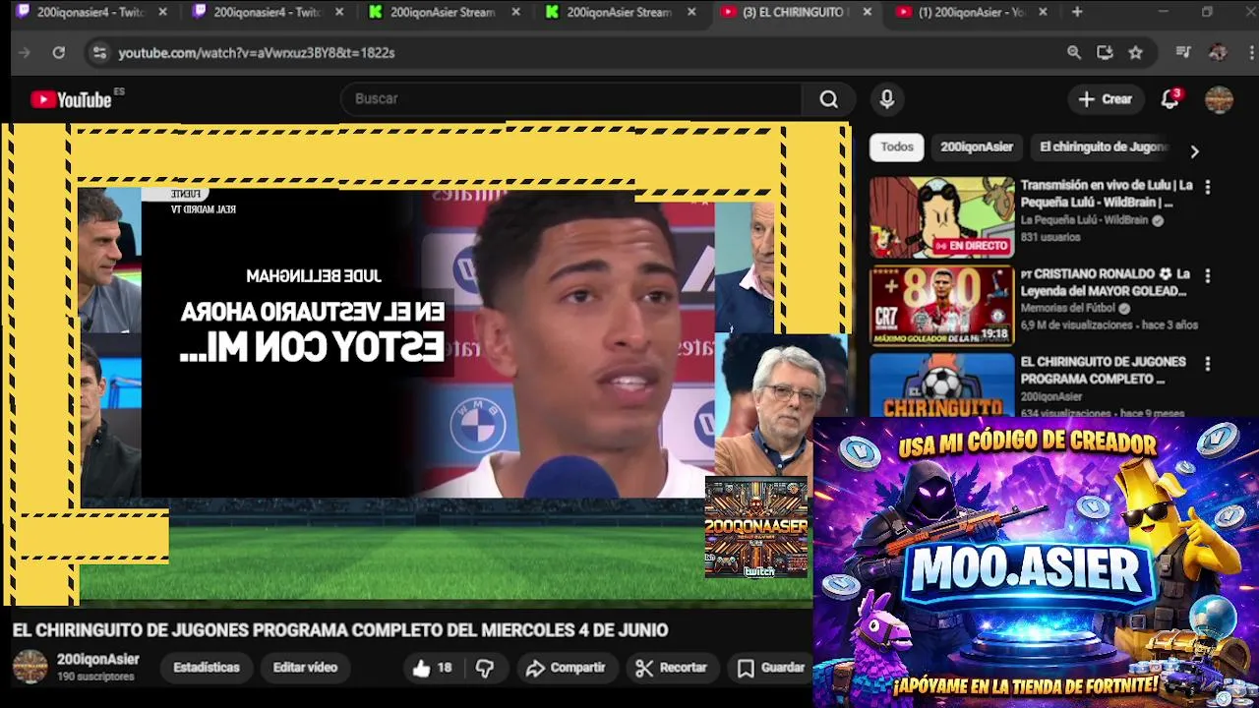Dislike the video with thumbs down
The image size is (1259, 708).
[x=485, y=668]
